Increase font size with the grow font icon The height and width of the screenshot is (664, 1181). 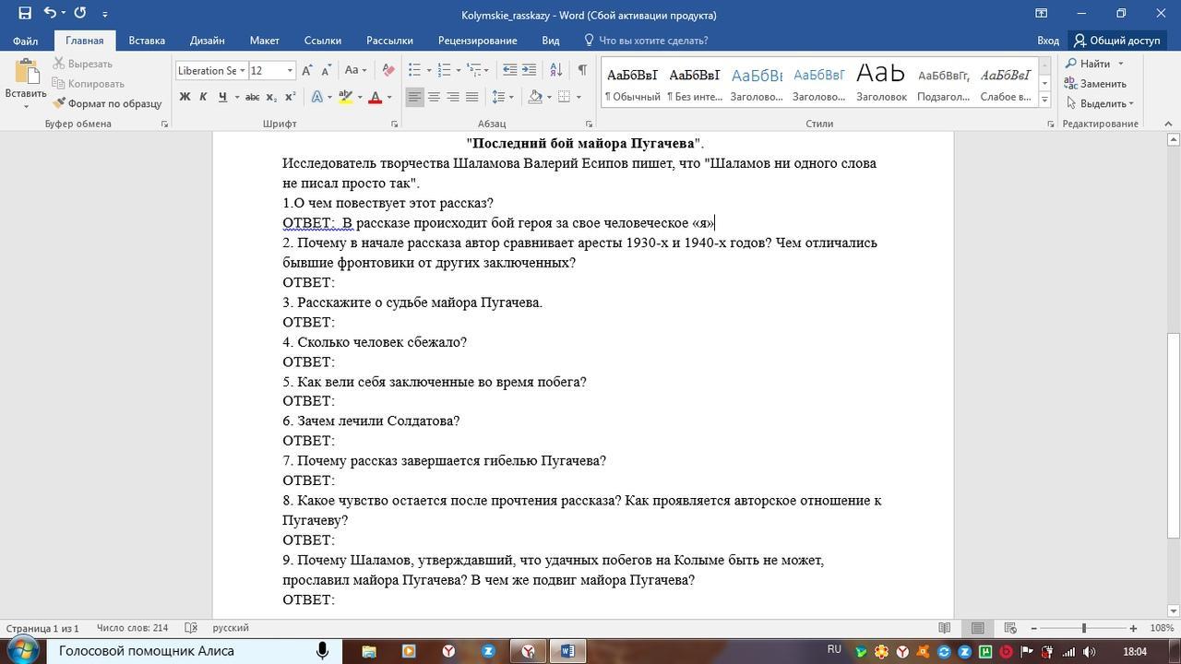pyautogui.click(x=307, y=70)
